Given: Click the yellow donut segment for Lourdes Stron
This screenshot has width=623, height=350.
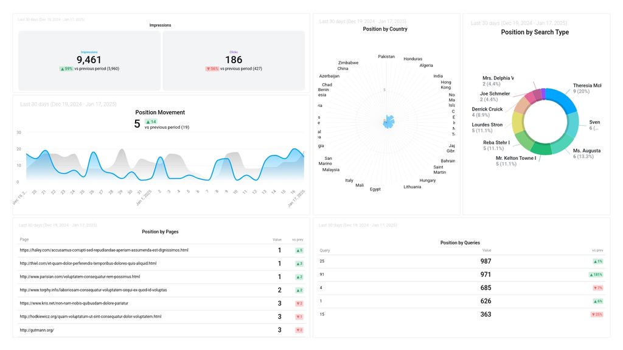Looking at the screenshot, I should click(517, 122).
